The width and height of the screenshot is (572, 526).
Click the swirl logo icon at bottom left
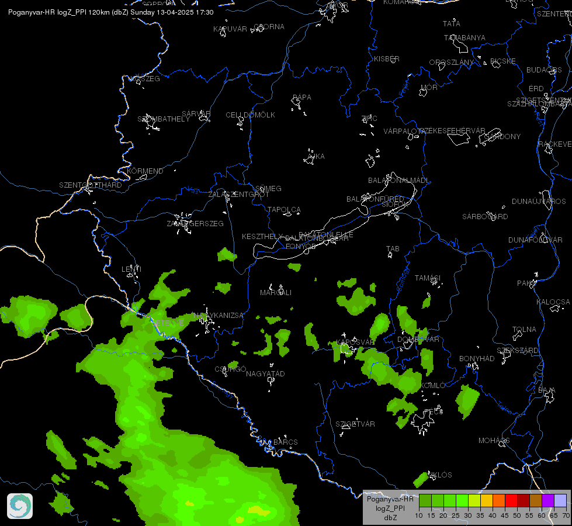pyautogui.click(x=20, y=506)
